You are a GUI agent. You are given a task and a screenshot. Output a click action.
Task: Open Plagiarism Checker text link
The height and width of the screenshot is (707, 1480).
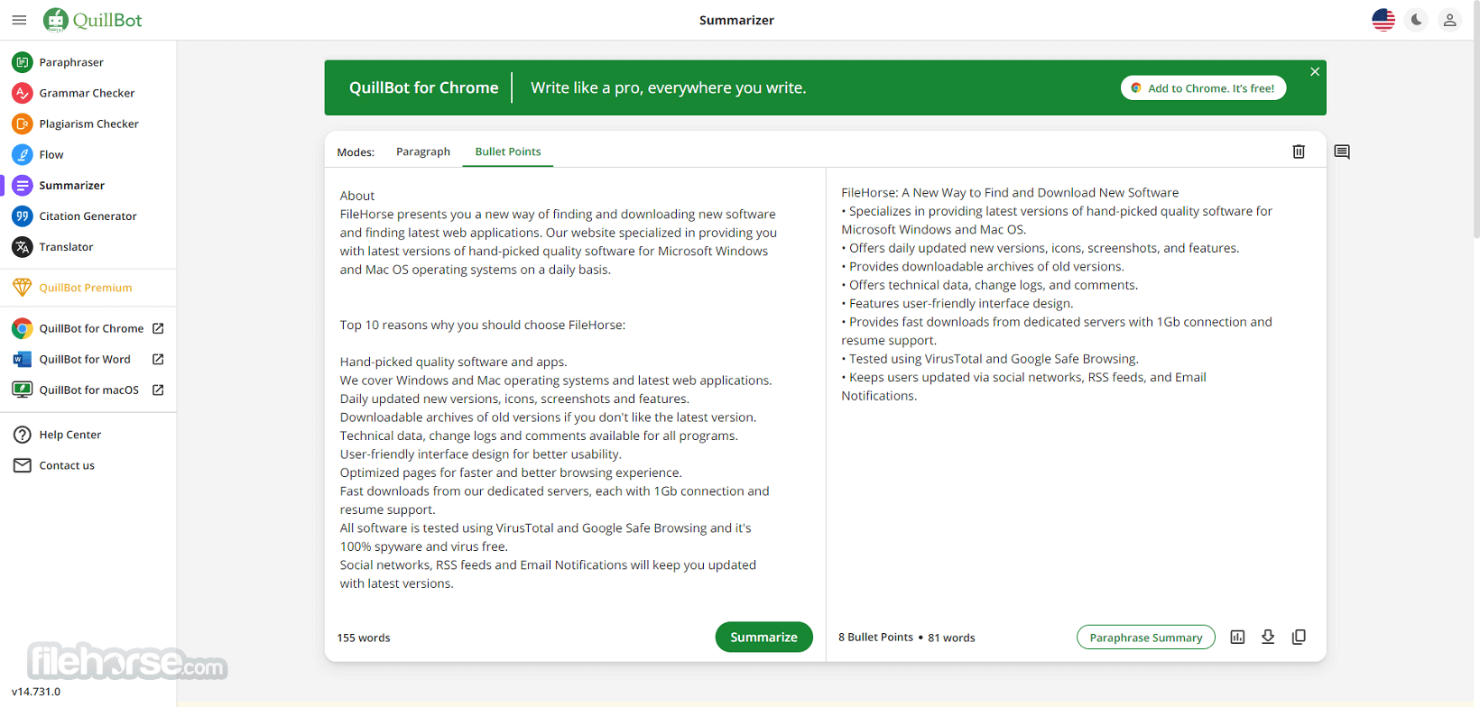[89, 124]
